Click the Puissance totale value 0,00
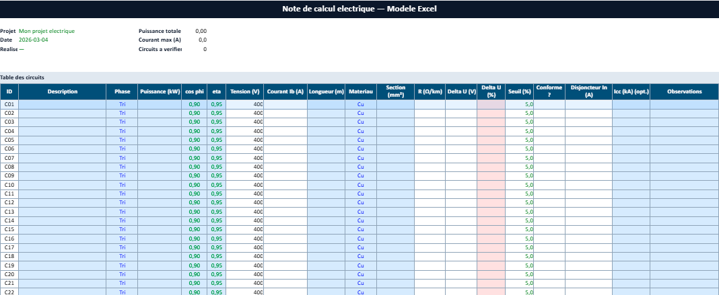 [201, 31]
